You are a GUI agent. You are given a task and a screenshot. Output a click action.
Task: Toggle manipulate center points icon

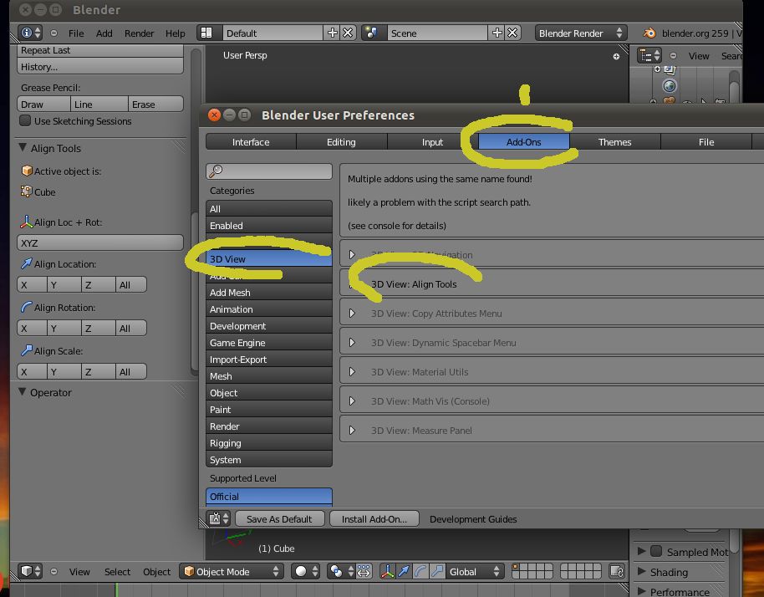click(364, 571)
